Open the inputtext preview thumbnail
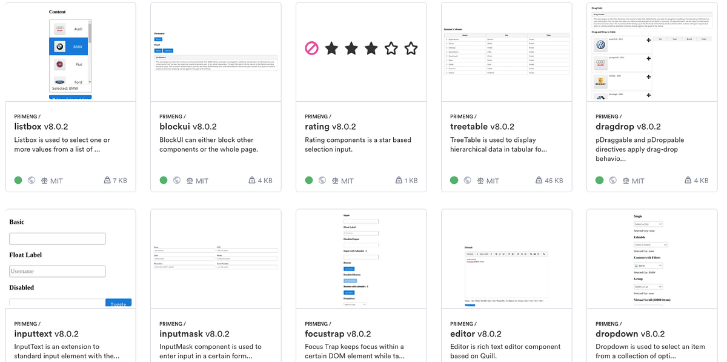727x362 pixels. pos(71,259)
